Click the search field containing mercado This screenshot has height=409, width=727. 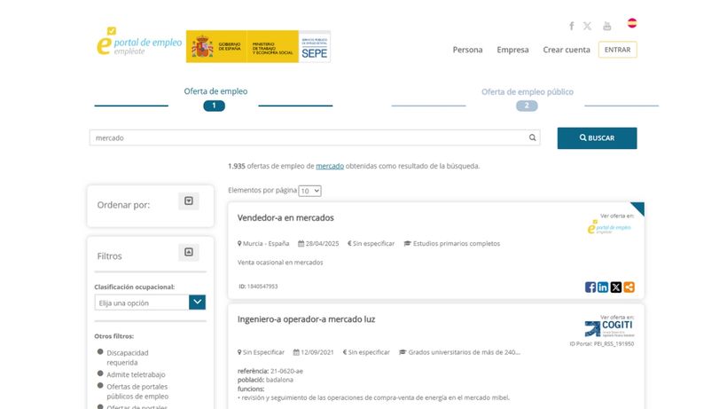click(x=315, y=138)
